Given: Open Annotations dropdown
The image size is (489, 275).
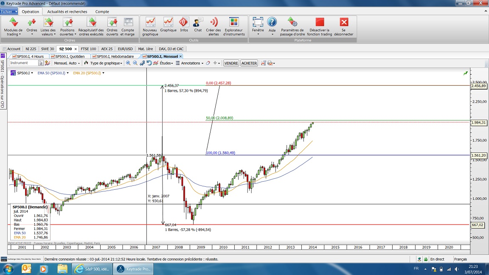Looking at the screenshot, I should pyautogui.click(x=190, y=63).
